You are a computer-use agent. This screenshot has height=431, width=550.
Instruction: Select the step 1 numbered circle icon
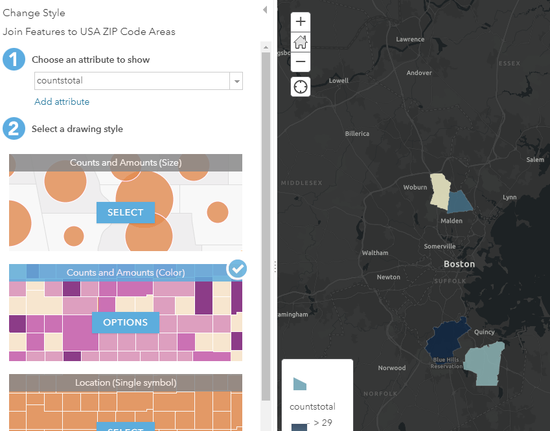coord(14,59)
